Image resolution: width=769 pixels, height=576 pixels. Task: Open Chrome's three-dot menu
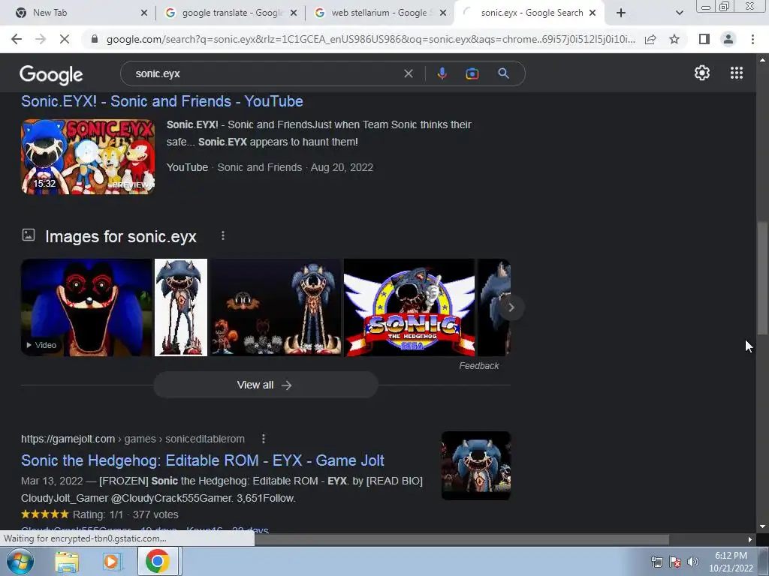752,39
